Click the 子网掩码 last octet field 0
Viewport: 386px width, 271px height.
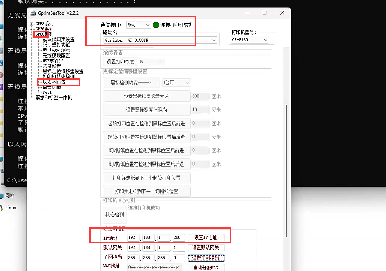coord(179,258)
